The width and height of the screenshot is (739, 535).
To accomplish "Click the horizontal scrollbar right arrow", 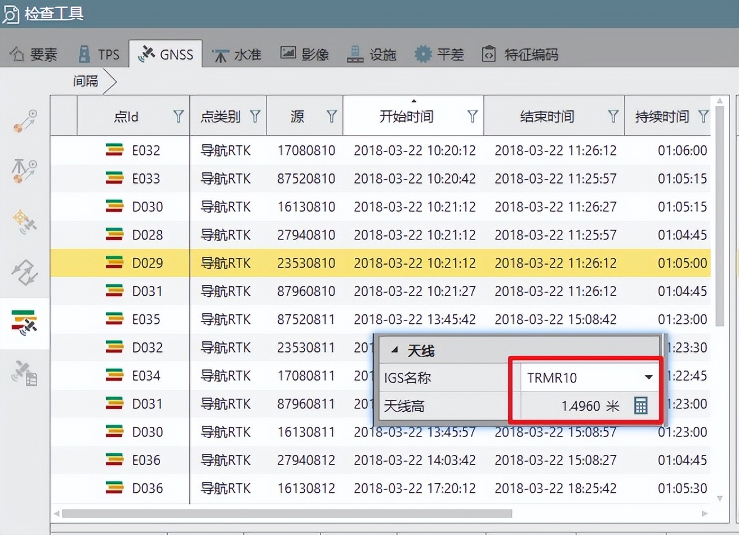I will pos(704,514).
